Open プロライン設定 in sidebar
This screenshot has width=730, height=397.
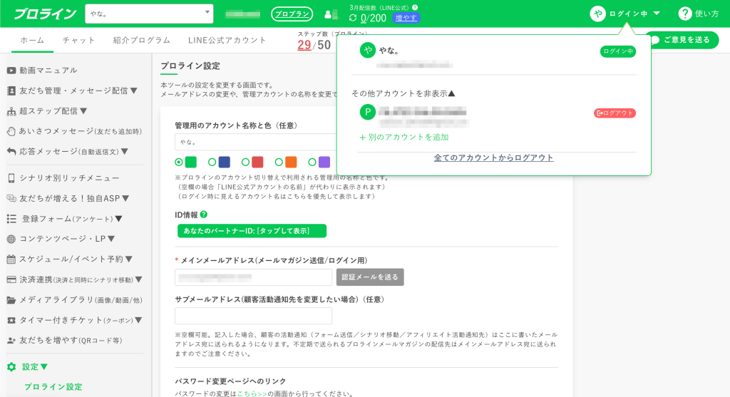(x=53, y=387)
